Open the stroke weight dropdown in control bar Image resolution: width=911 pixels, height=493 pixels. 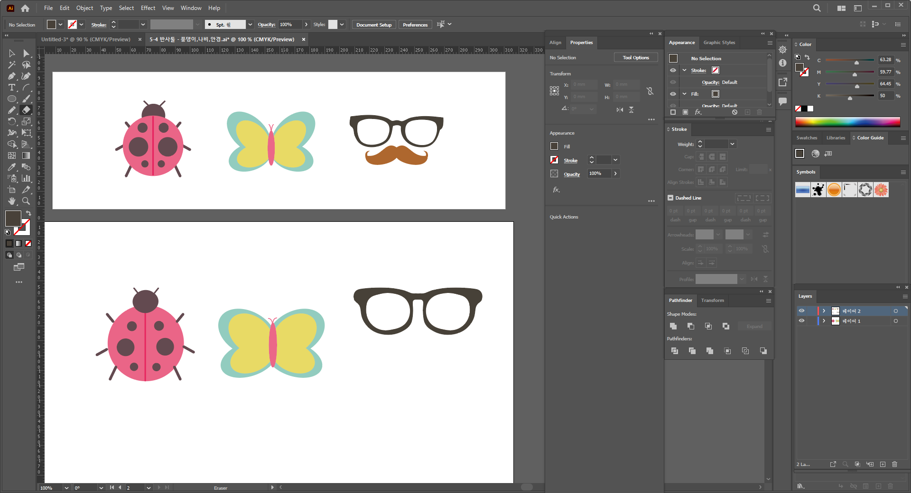(143, 25)
